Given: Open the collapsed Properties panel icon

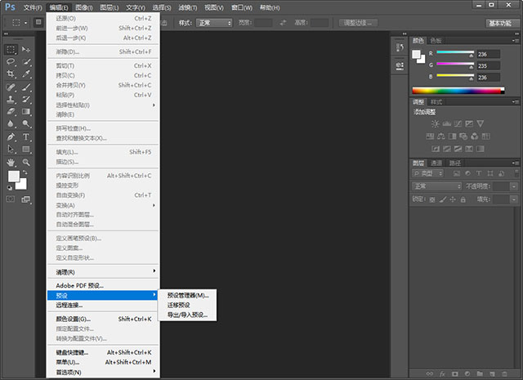Looking at the screenshot, I should (x=400, y=65).
